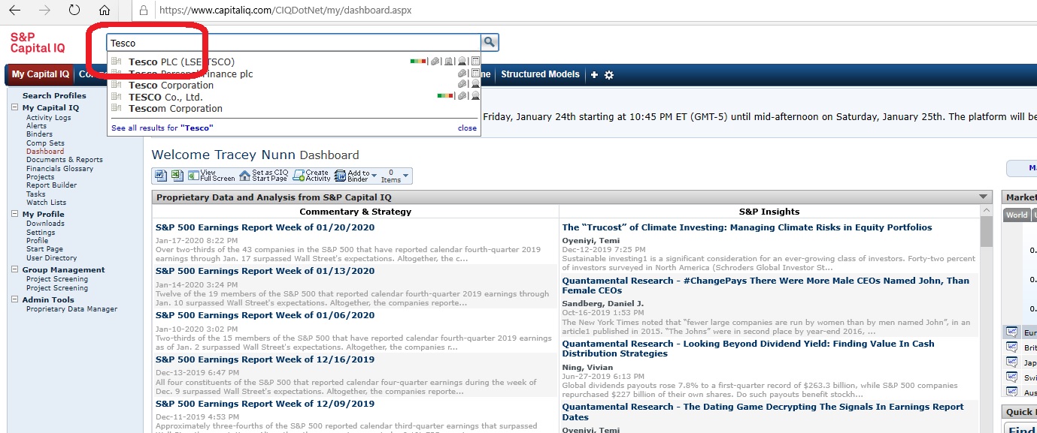1037x433 pixels.
Task: Click the magnifying glass search button
Action: [x=490, y=43]
